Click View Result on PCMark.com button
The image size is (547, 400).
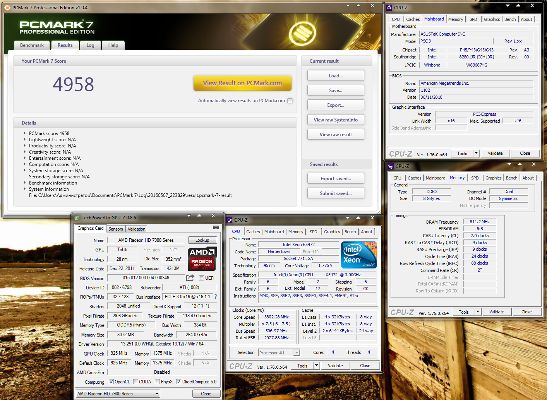pyautogui.click(x=242, y=83)
